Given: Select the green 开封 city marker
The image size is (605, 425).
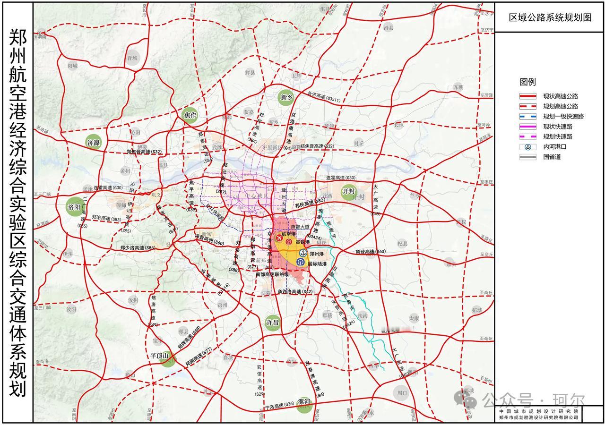Looking at the screenshot, I should tap(349, 191).
